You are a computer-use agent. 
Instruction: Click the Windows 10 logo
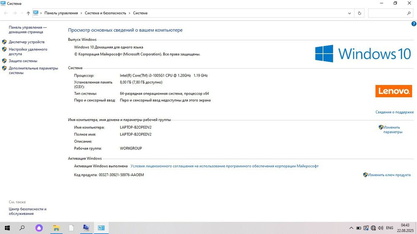[363, 53]
